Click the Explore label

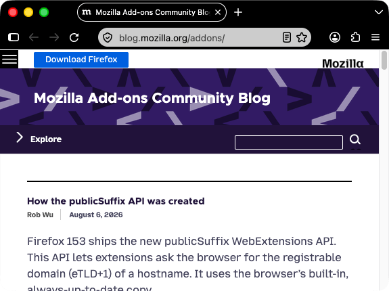[x=46, y=139]
